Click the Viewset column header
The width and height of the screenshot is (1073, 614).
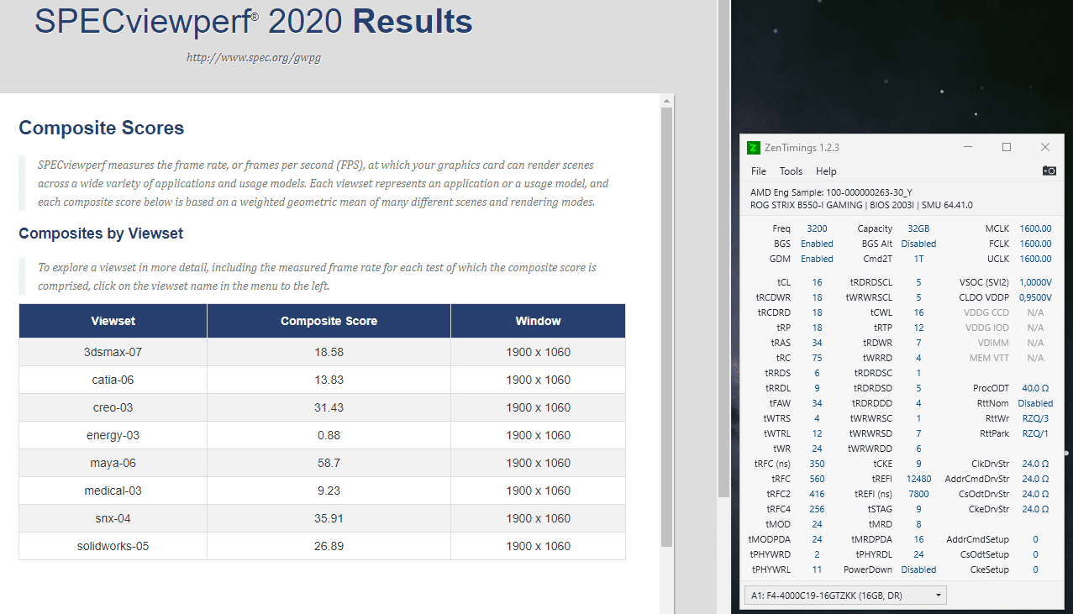pyautogui.click(x=113, y=321)
